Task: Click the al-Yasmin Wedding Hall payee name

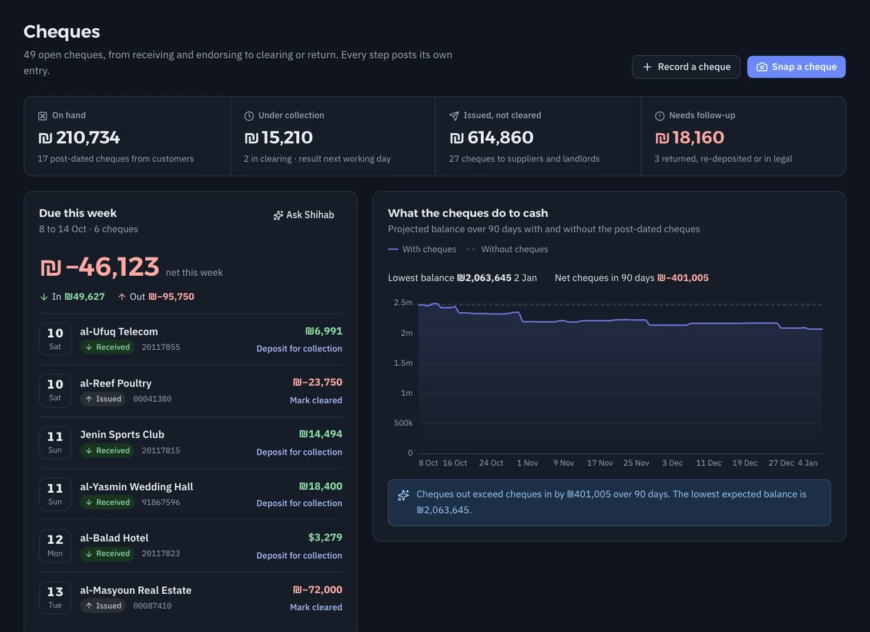Action: (x=136, y=487)
